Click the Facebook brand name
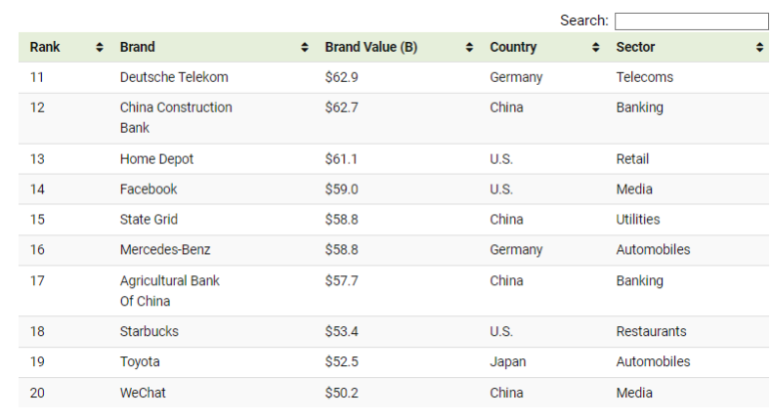Screen dimensions: 772x419 [x=148, y=190]
